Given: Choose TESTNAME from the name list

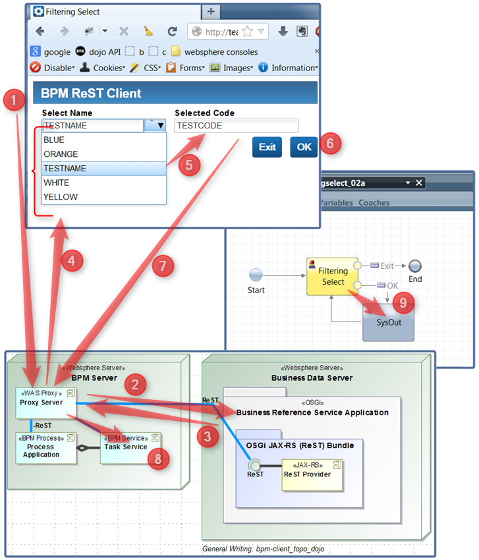Looking at the screenshot, I should 104,168.
